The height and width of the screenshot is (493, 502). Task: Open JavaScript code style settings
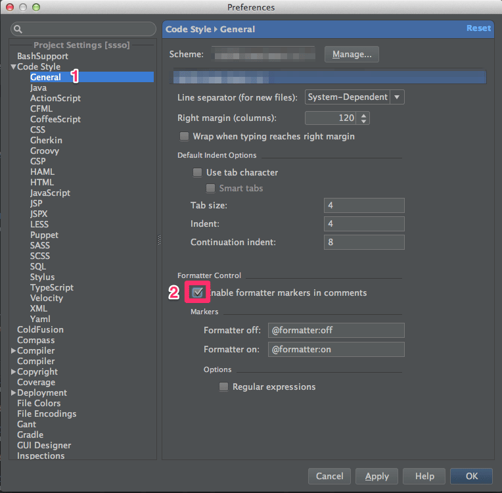point(50,193)
